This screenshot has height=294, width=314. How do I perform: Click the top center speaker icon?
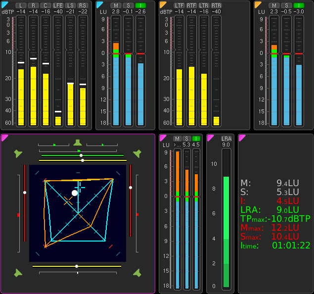tap(77, 143)
